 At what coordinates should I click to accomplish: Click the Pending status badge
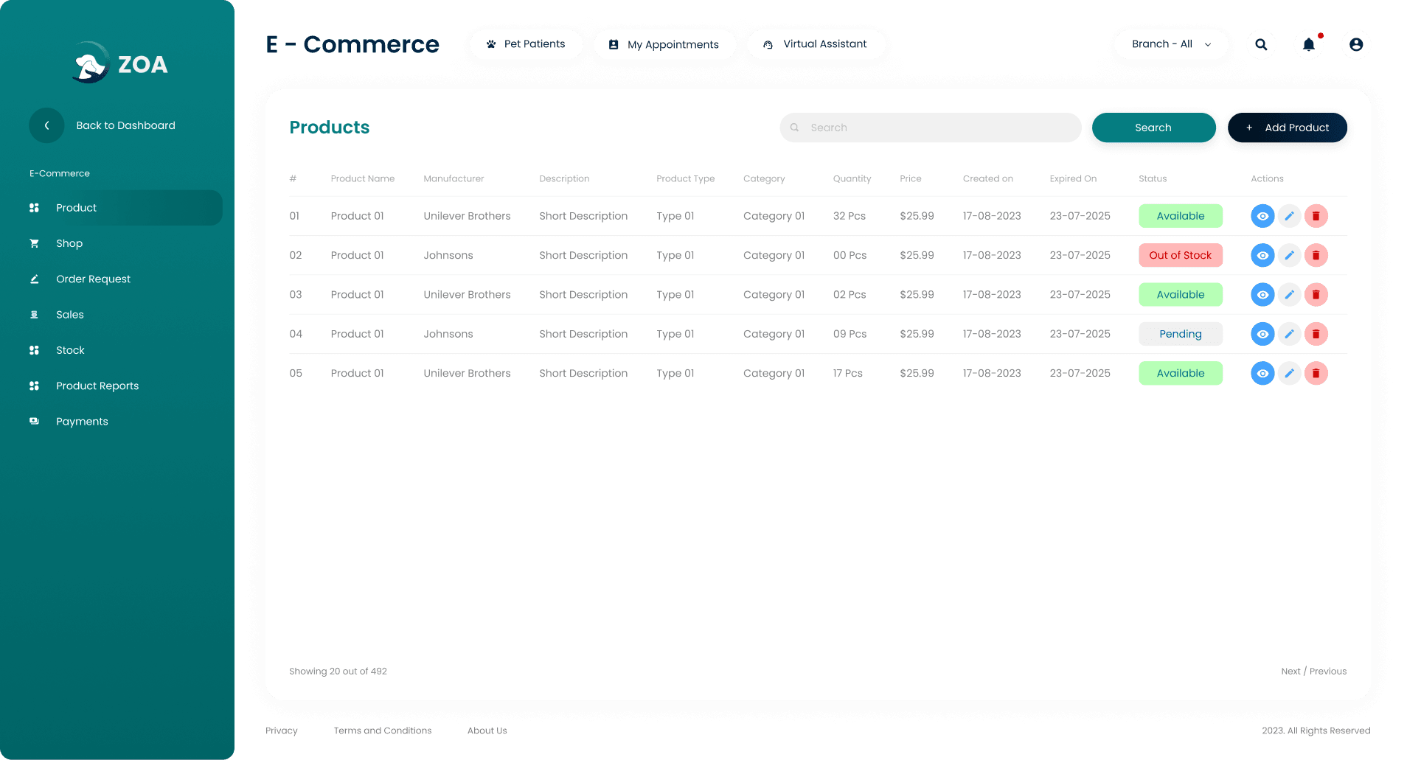[x=1181, y=334]
